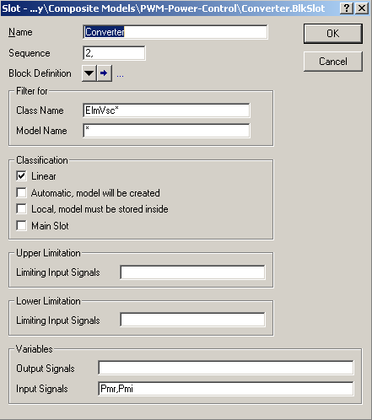The height and width of the screenshot is (420, 372).
Task: Click the Model Name input field
Action: [x=166, y=131]
